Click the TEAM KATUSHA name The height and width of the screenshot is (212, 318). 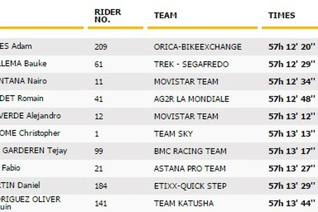(x=184, y=203)
